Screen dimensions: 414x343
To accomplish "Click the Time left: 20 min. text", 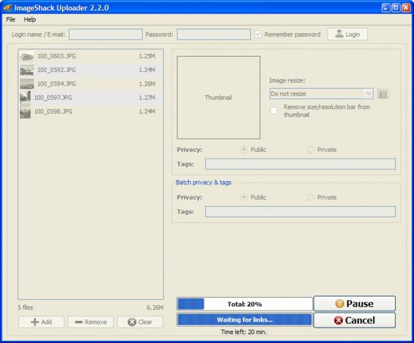I will (244, 332).
